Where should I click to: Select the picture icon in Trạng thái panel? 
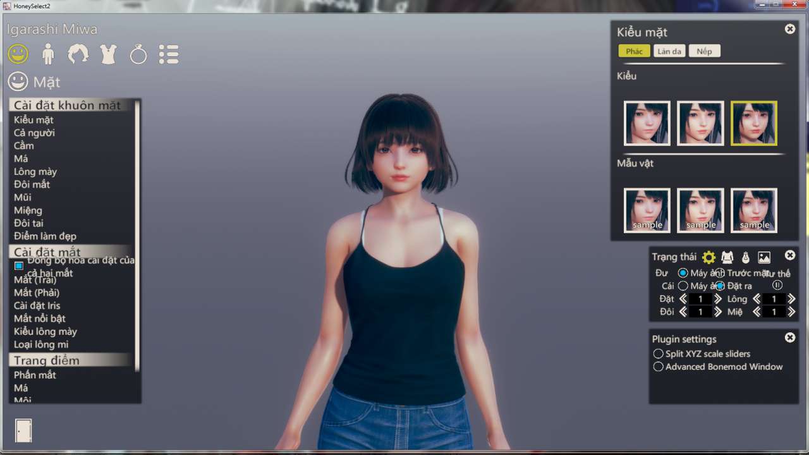(x=764, y=257)
